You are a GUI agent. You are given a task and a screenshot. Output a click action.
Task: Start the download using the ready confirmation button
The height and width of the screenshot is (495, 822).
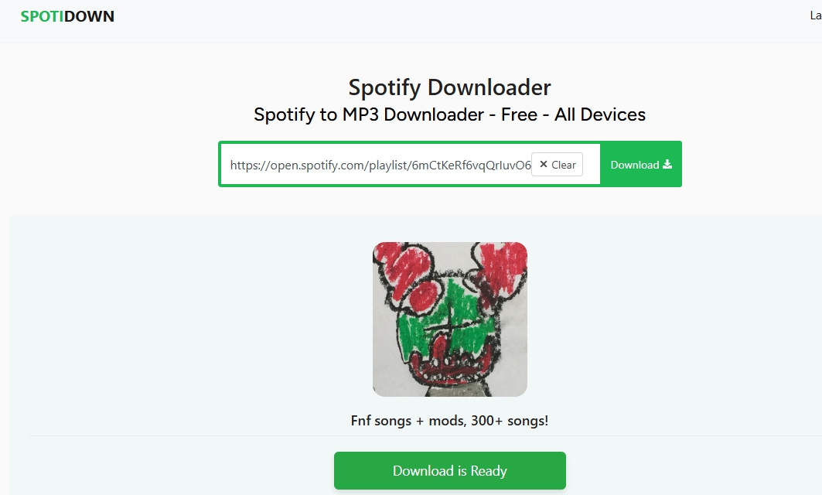click(449, 469)
